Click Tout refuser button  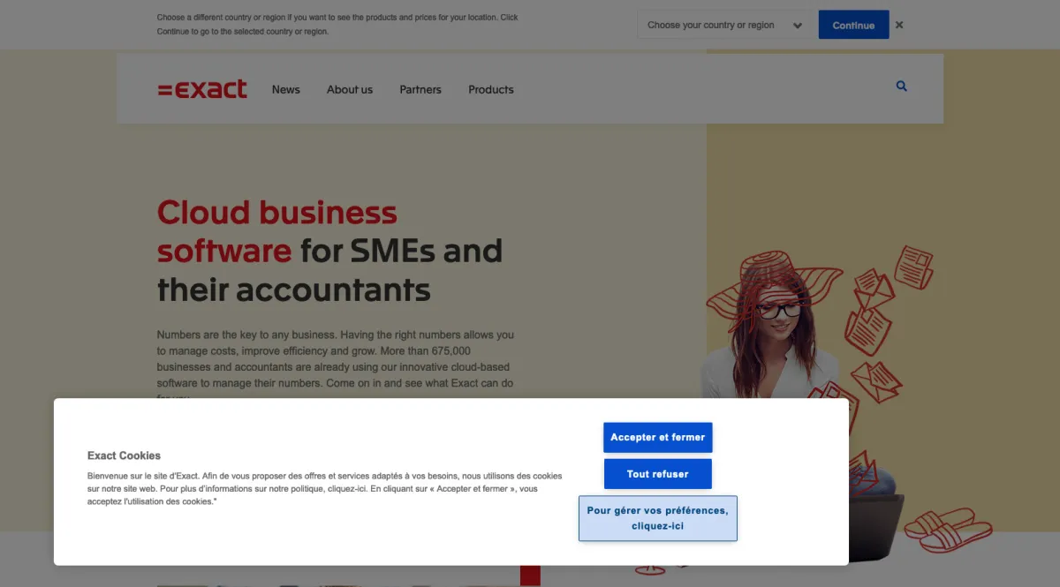658,474
